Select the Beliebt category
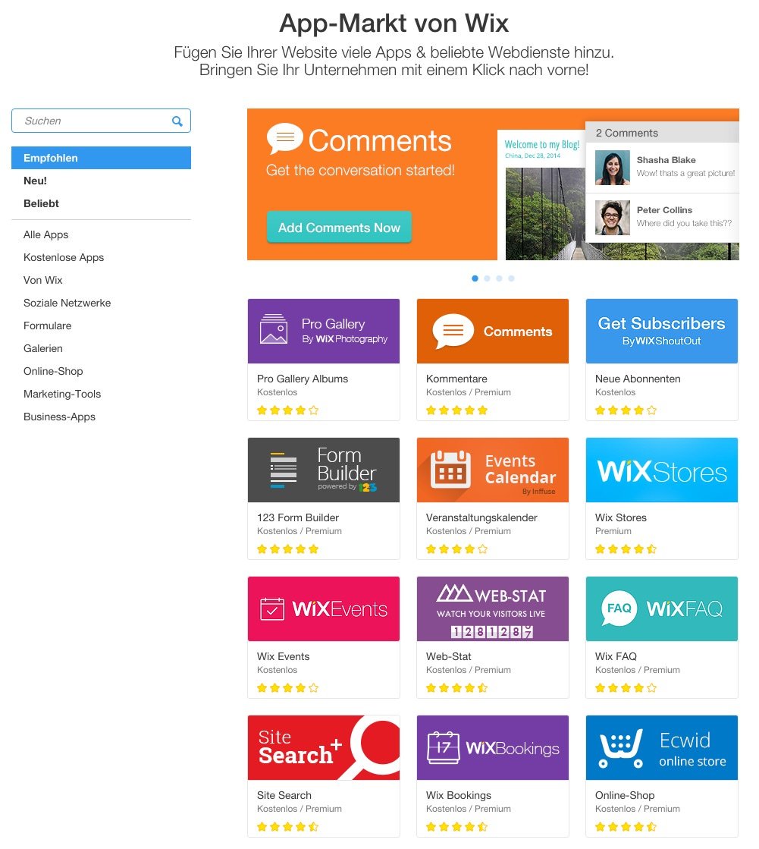Screen dimensions: 759x849 (x=41, y=203)
